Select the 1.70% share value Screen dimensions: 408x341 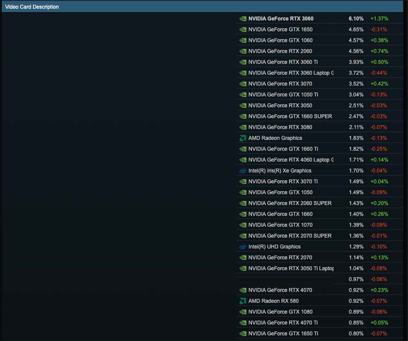(x=356, y=170)
